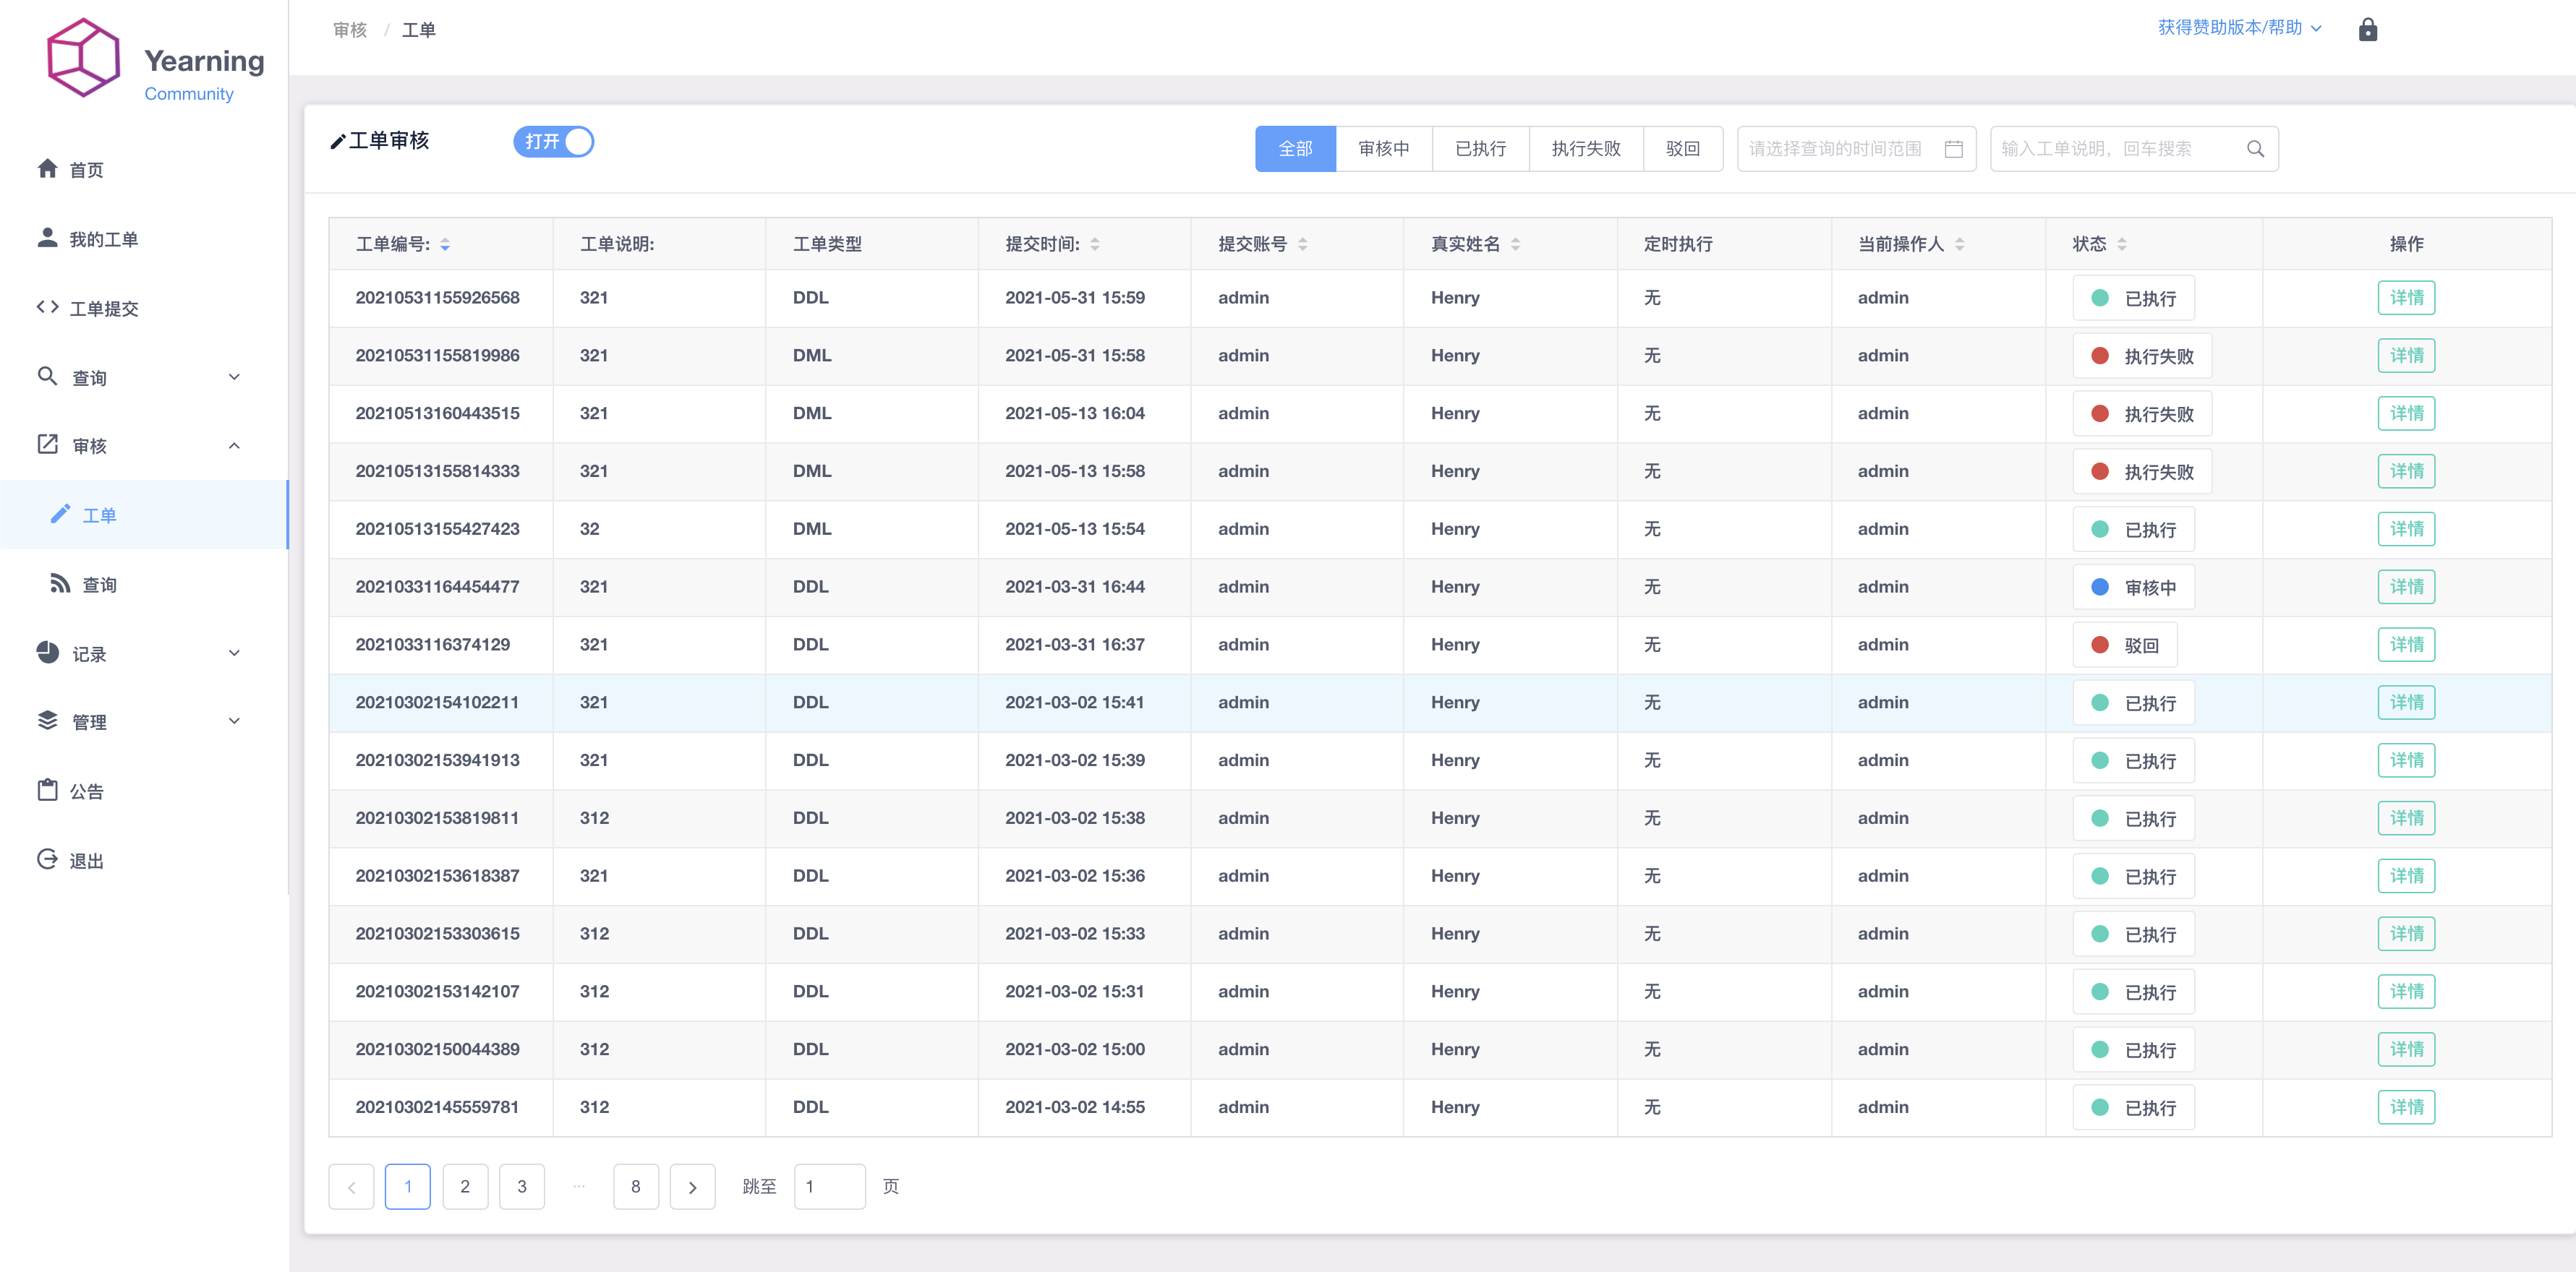2576x1272 pixels.
Task: Click the lock screen icon
Action: (x=2367, y=29)
